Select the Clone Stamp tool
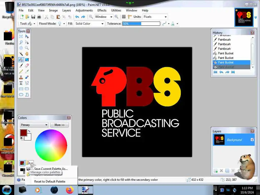 [21, 77]
